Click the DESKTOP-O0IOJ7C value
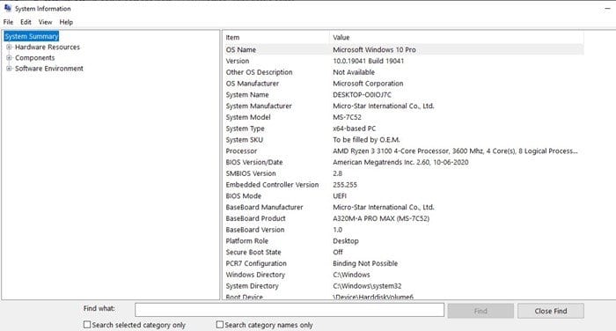The height and width of the screenshot is (331, 616). (x=362, y=95)
